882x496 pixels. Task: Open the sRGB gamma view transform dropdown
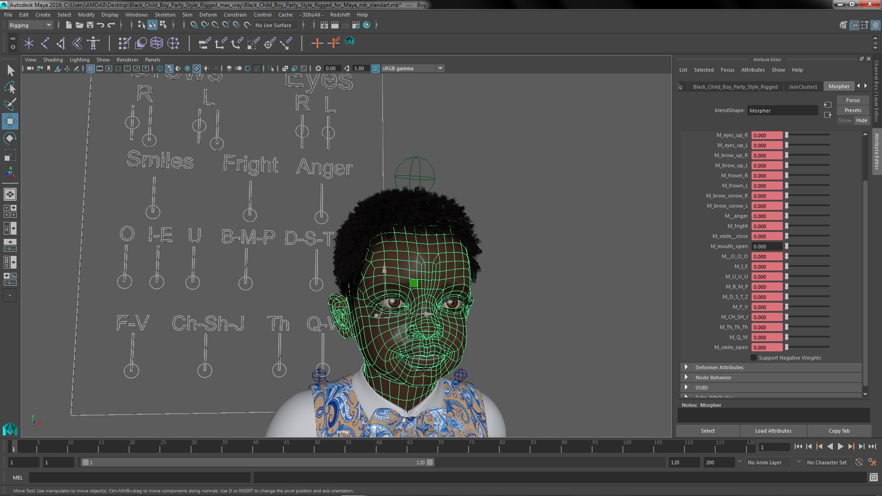coord(413,68)
